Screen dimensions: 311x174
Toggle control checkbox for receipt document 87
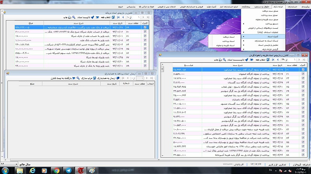point(145,57)
